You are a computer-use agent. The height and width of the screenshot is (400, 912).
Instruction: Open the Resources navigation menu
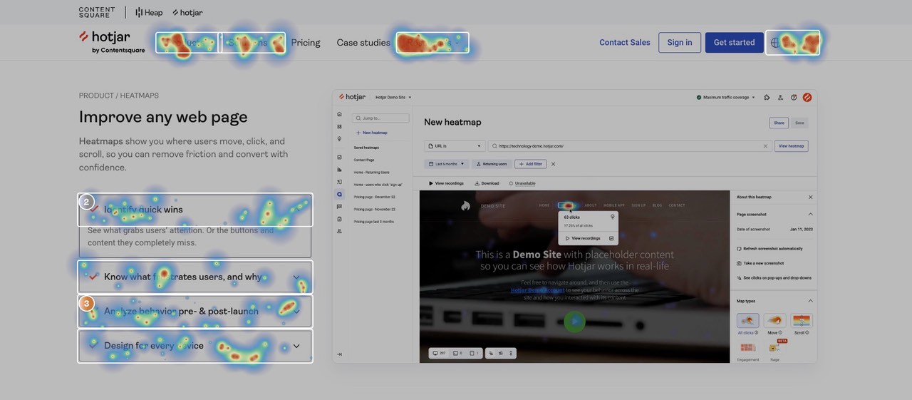pos(432,43)
